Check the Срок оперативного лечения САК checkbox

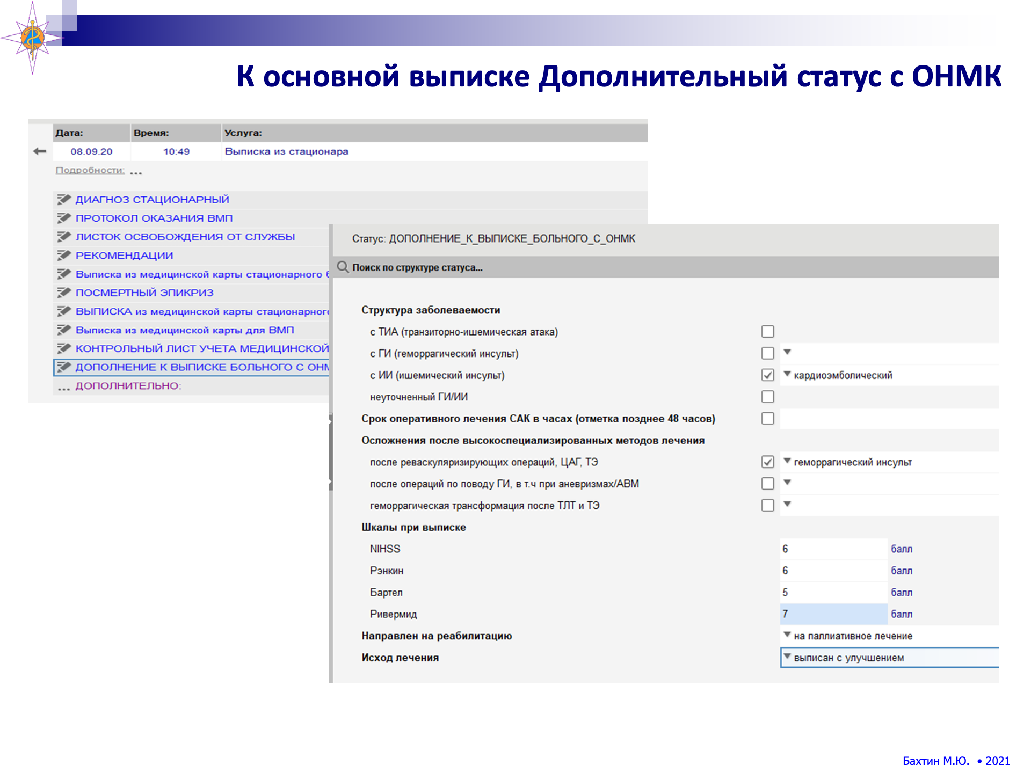tap(768, 419)
